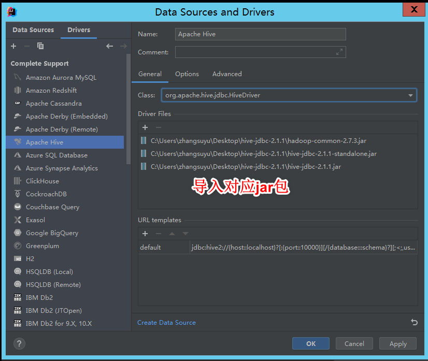Expand the Comment field editor
The height and width of the screenshot is (361, 428).
point(339,52)
